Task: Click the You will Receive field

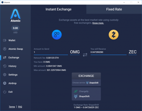Action: [x=108, y=52]
